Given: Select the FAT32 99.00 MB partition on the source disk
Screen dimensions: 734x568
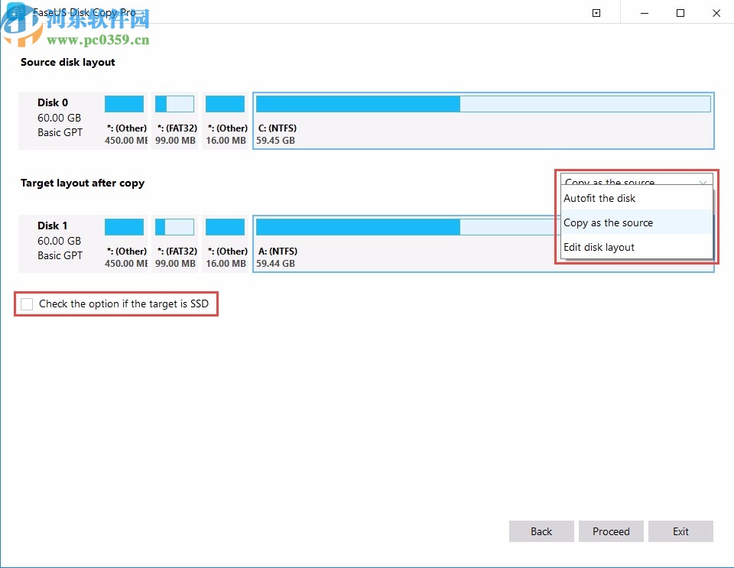Looking at the screenshot, I should coord(176,121).
